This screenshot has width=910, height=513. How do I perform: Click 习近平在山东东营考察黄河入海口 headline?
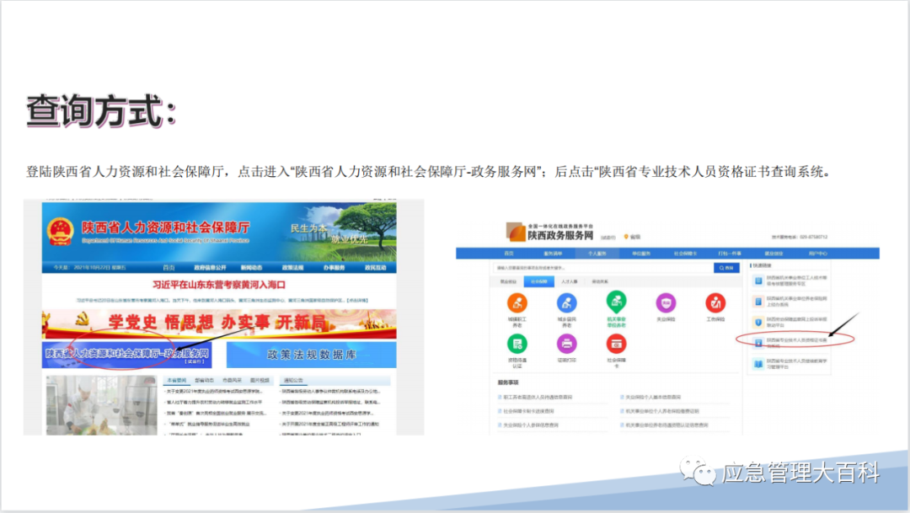tap(219, 285)
